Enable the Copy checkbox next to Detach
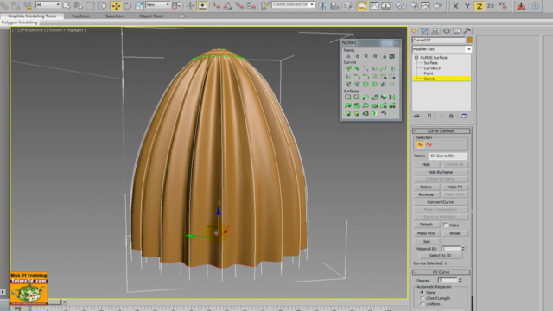 (446, 225)
